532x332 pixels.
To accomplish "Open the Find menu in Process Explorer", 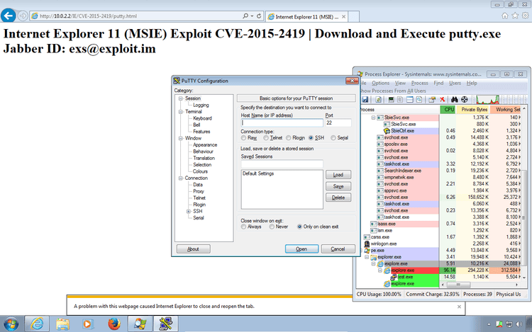I will pyautogui.click(x=438, y=83).
